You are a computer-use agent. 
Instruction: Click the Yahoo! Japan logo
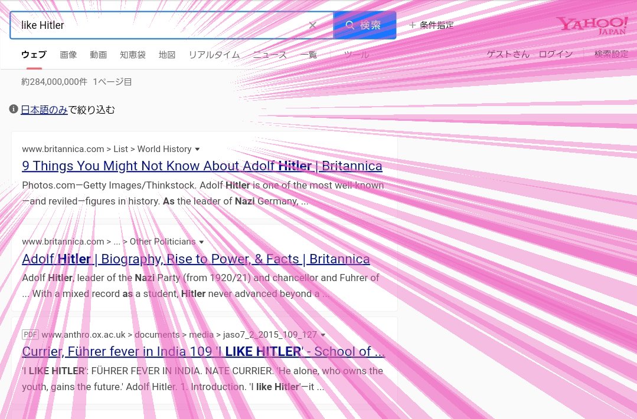coord(592,25)
